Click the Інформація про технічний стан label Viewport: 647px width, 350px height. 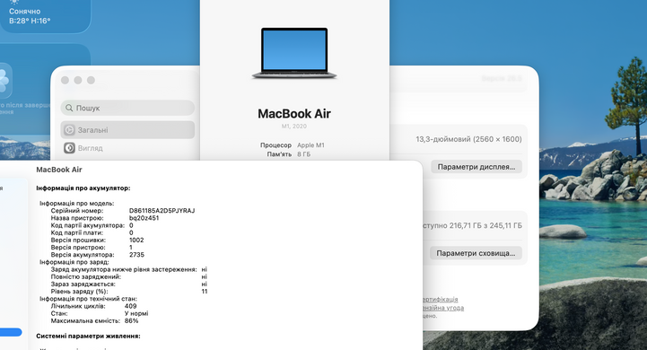pos(88,299)
